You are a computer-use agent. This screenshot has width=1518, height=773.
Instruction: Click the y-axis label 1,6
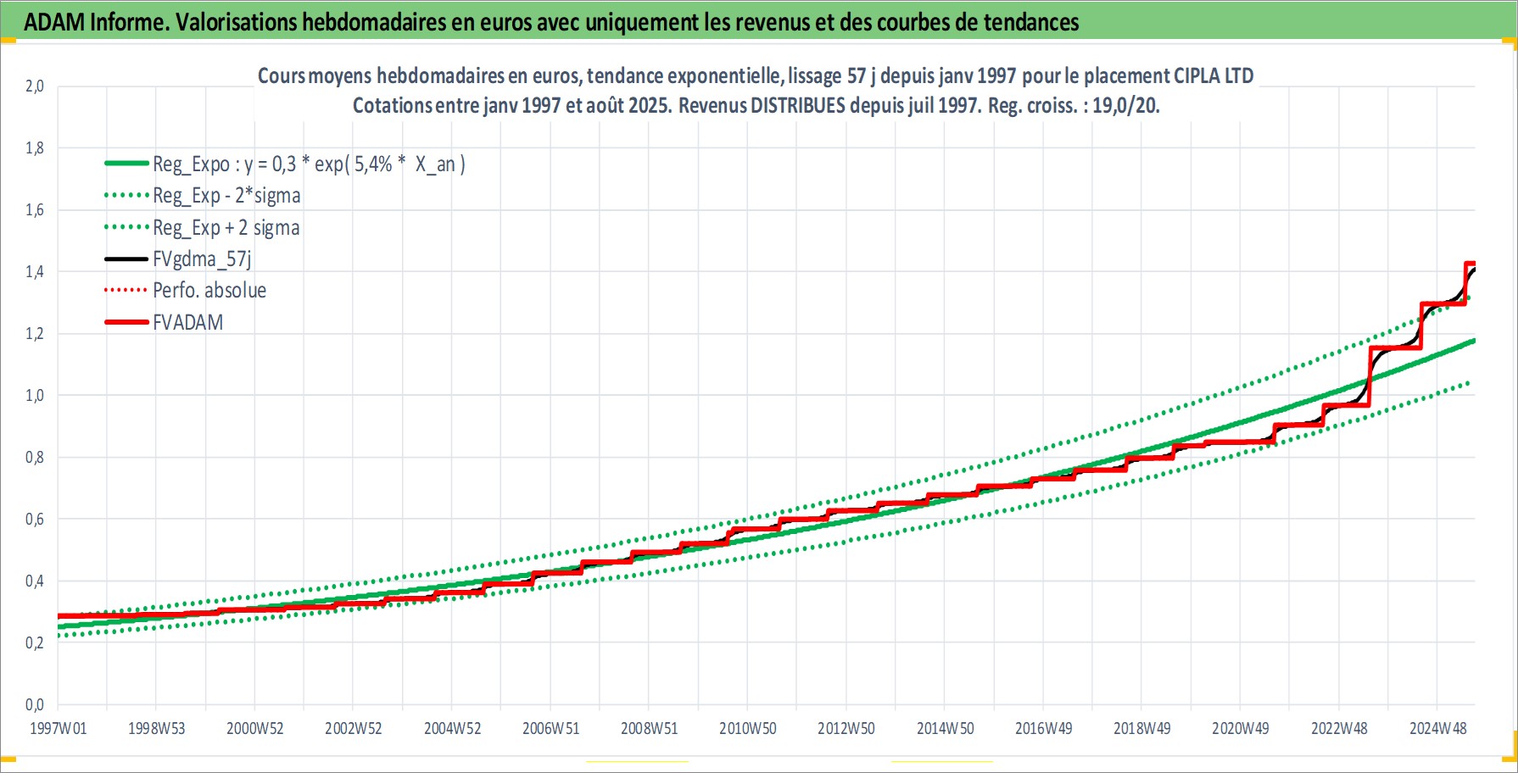[35, 210]
